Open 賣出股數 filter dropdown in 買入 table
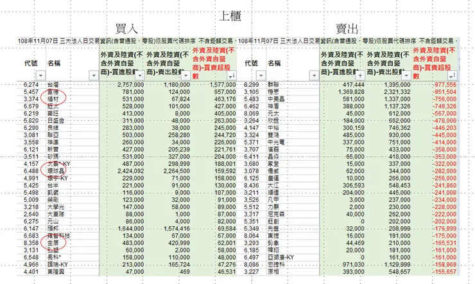 pos(186,75)
